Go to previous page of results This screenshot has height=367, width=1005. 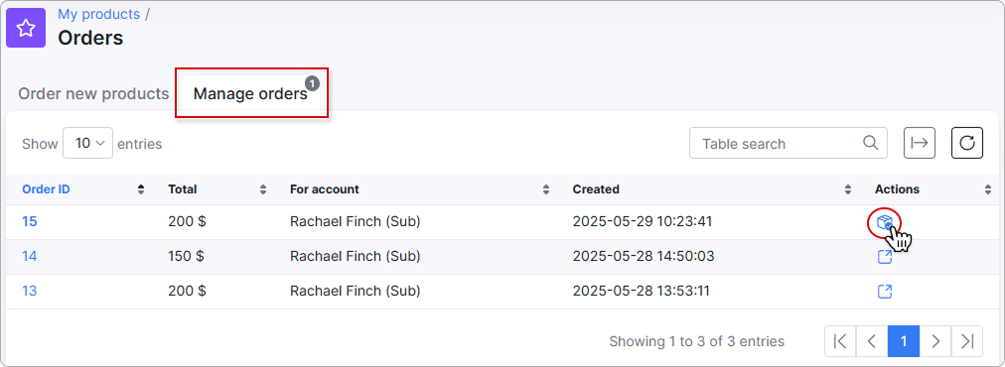coord(872,341)
